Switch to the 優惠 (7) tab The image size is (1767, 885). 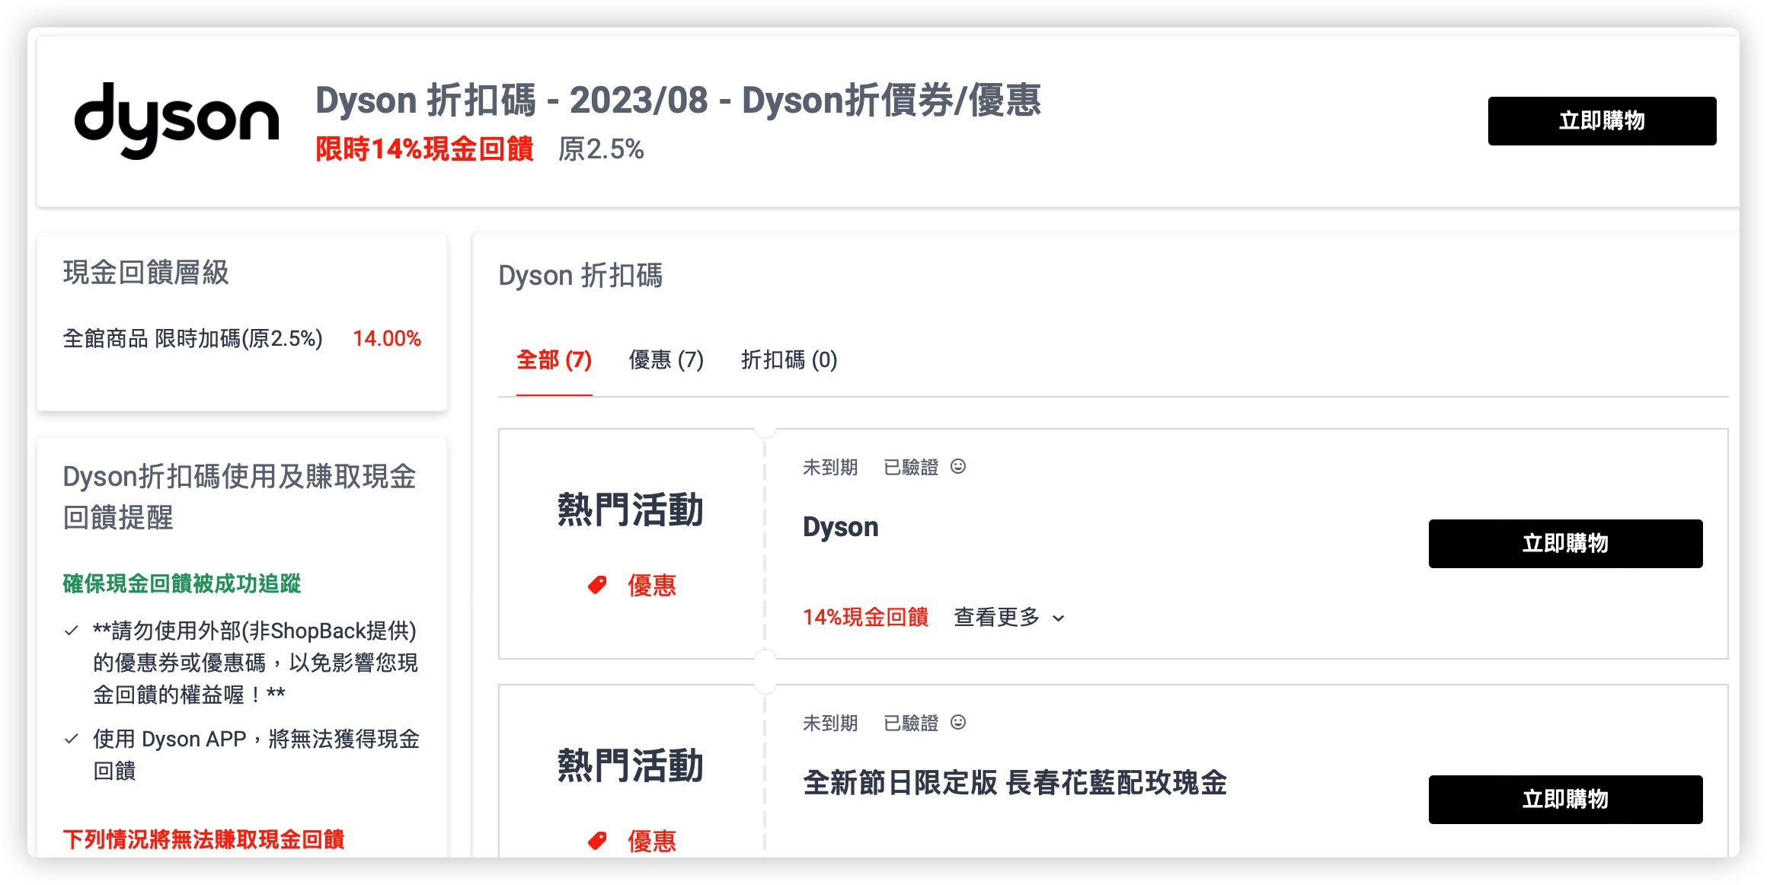666,359
